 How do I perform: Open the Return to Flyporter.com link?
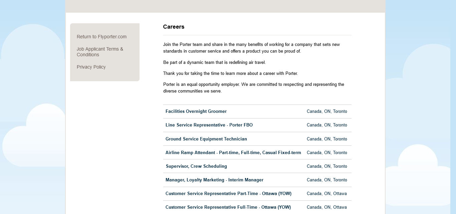coord(101,37)
